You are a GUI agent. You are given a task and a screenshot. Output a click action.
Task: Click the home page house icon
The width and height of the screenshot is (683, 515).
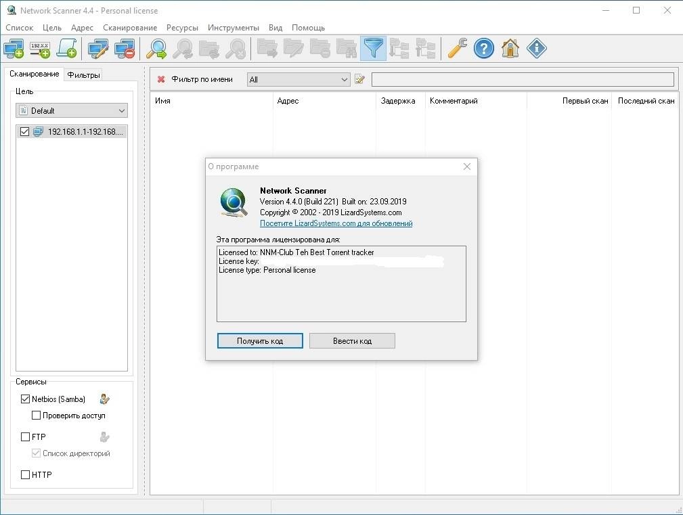[510, 48]
